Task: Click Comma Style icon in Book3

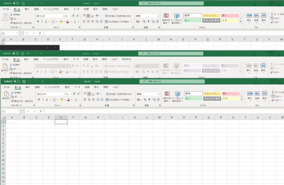Action: click(149, 100)
